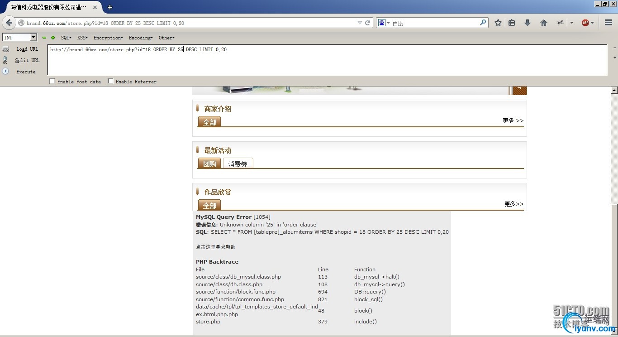
Task: Click the globe site identity icon
Action: 21,23
